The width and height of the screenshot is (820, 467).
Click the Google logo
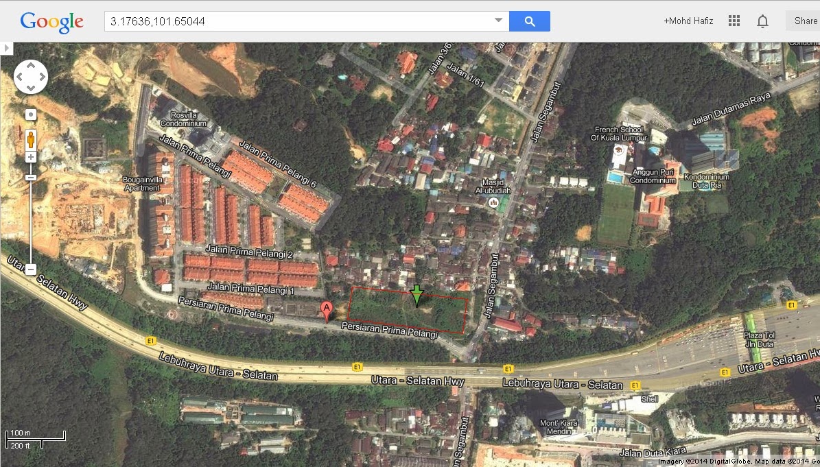(51, 21)
